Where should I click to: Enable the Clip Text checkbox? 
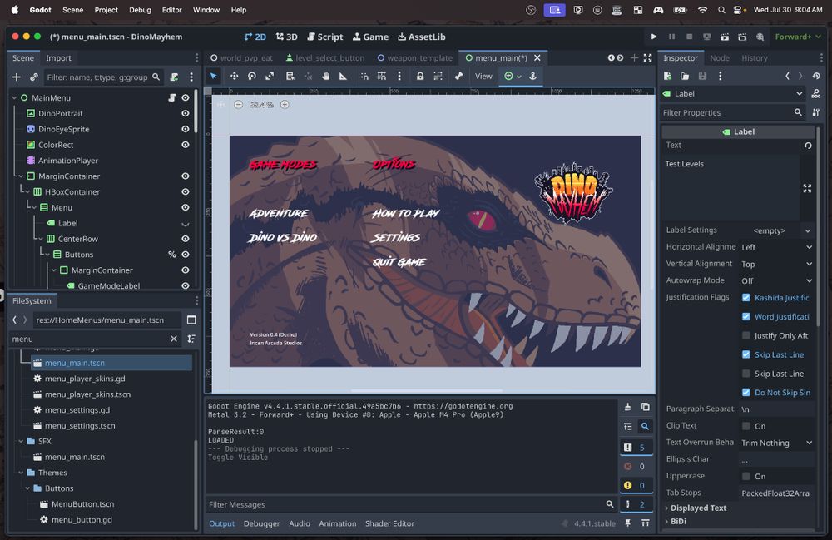[746, 426]
